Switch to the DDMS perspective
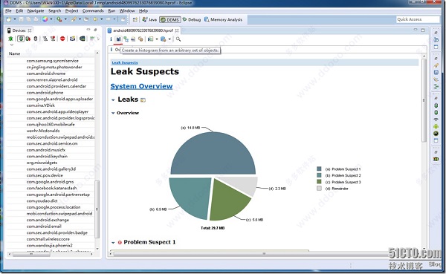Viewport: 446px width, 274px height. [x=169, y=19]
